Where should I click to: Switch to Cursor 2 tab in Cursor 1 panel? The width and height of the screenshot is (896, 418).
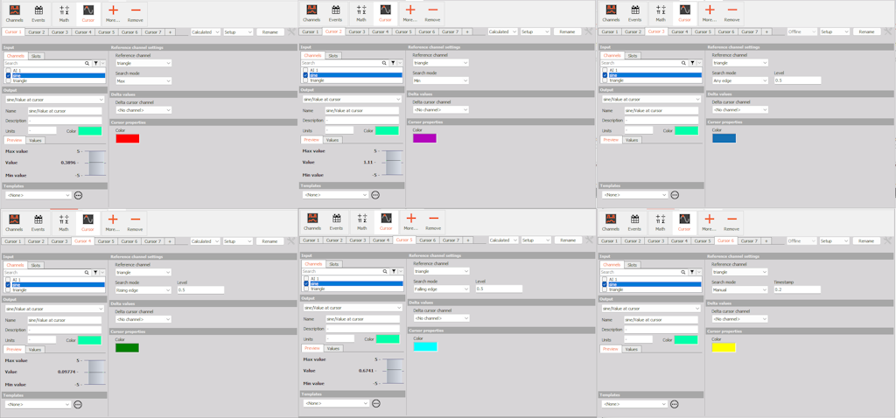tap(37, 32)
